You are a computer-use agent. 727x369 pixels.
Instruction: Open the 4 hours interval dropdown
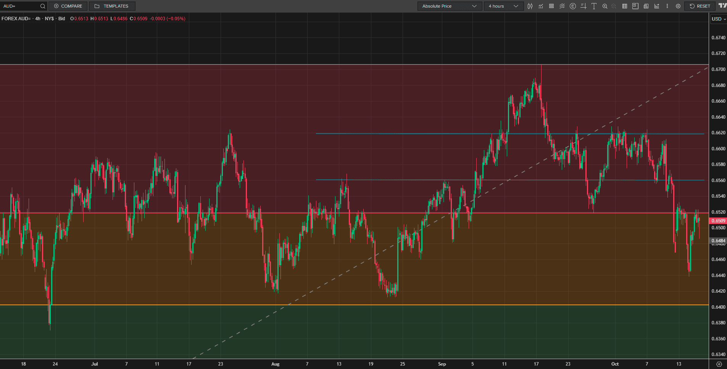coord(503,6)
